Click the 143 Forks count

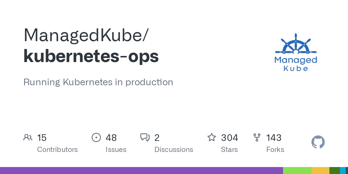[274, 138]
